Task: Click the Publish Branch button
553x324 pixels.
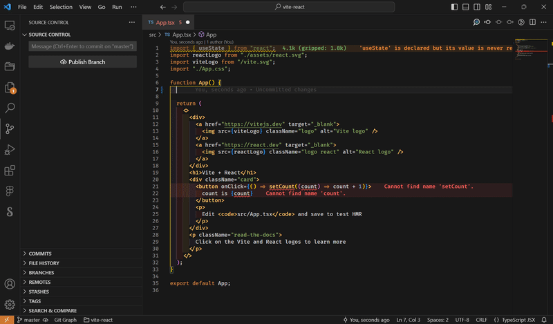Action: [82, 61]
